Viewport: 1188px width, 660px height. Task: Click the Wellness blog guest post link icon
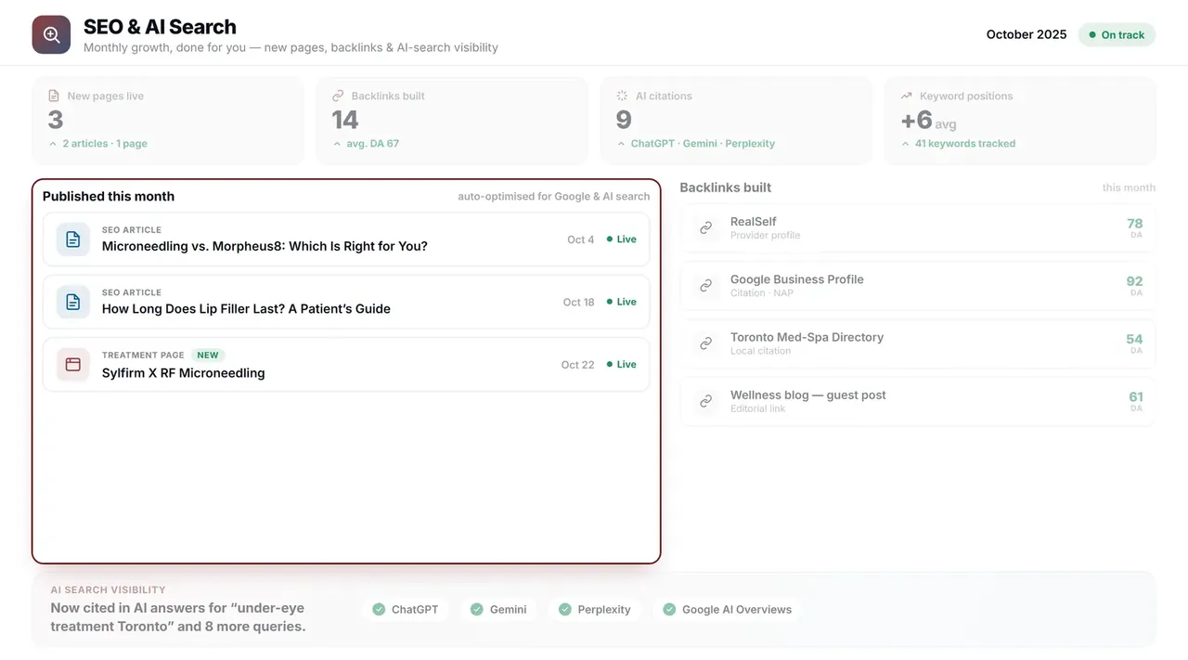(x=706, y=401)
